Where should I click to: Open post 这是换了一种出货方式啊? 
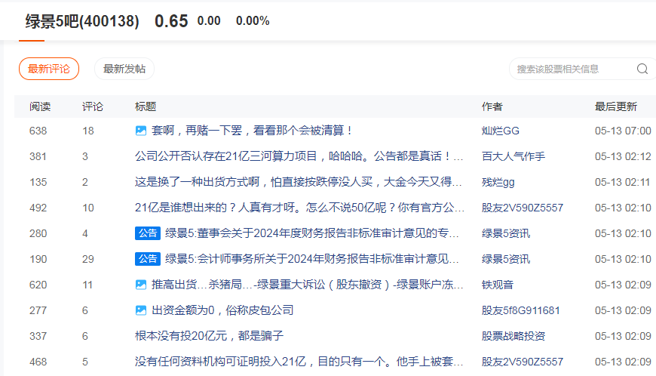(299, 182)
